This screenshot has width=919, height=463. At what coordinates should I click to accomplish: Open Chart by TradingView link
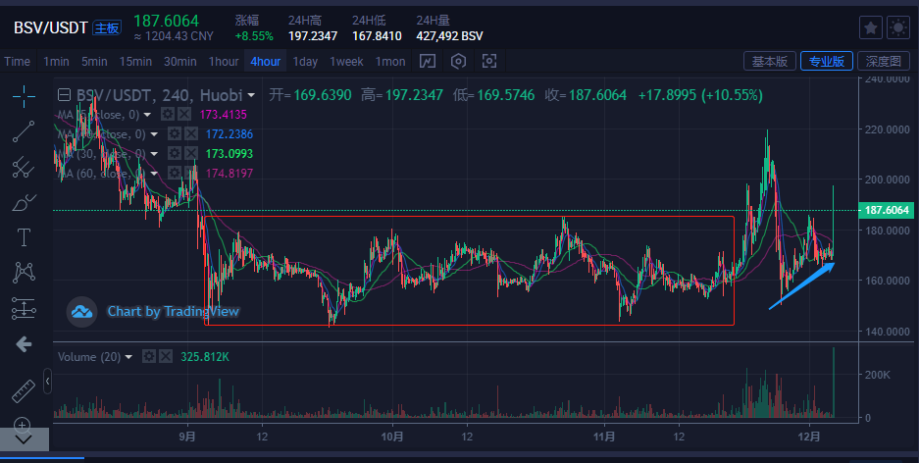173,311
